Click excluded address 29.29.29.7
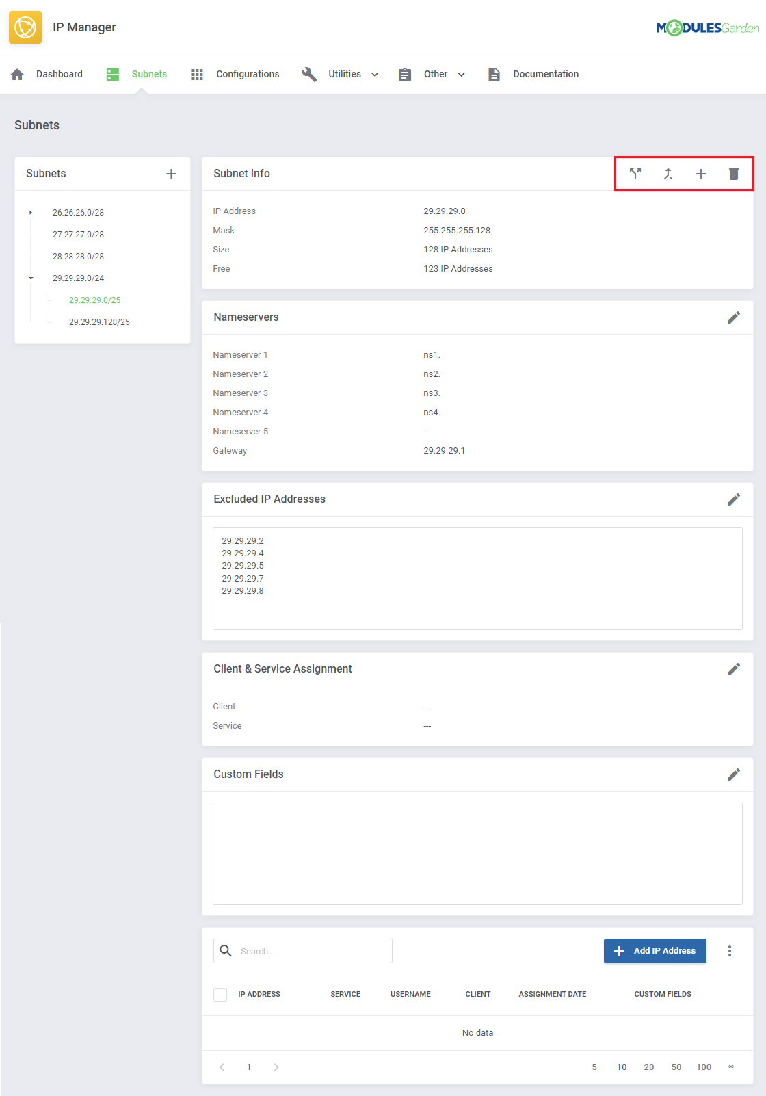Screen dimensions: 766x1096 (x=243, y=579)
